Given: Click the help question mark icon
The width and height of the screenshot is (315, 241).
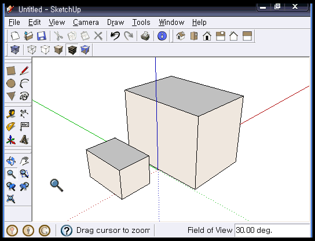Looking at the screenshot, I should [x=67, y=231].
